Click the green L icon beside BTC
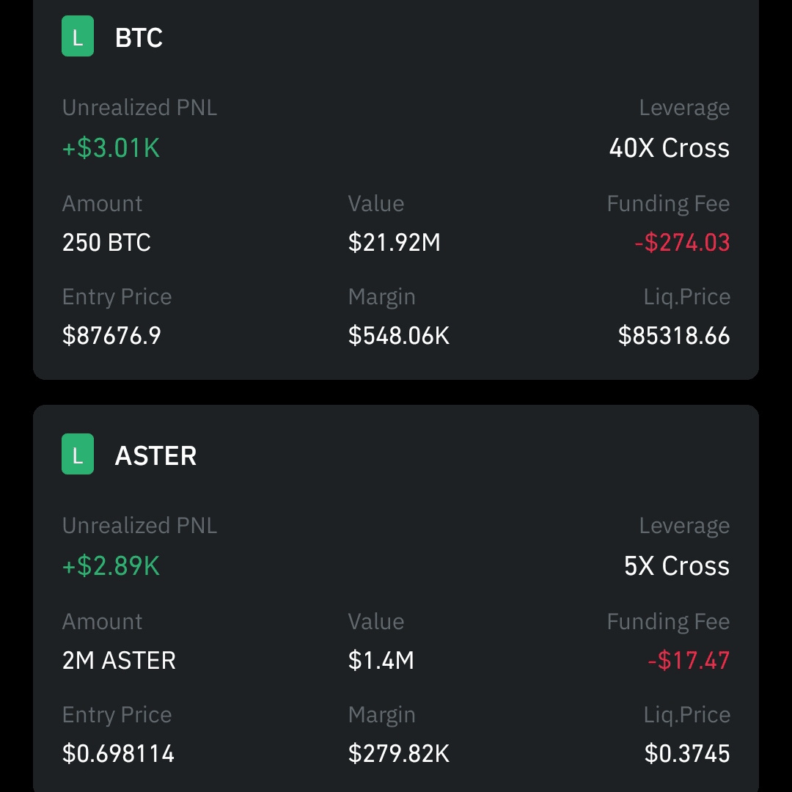The height and width of the screenshot is (792, 792). [x=78, y=37]
